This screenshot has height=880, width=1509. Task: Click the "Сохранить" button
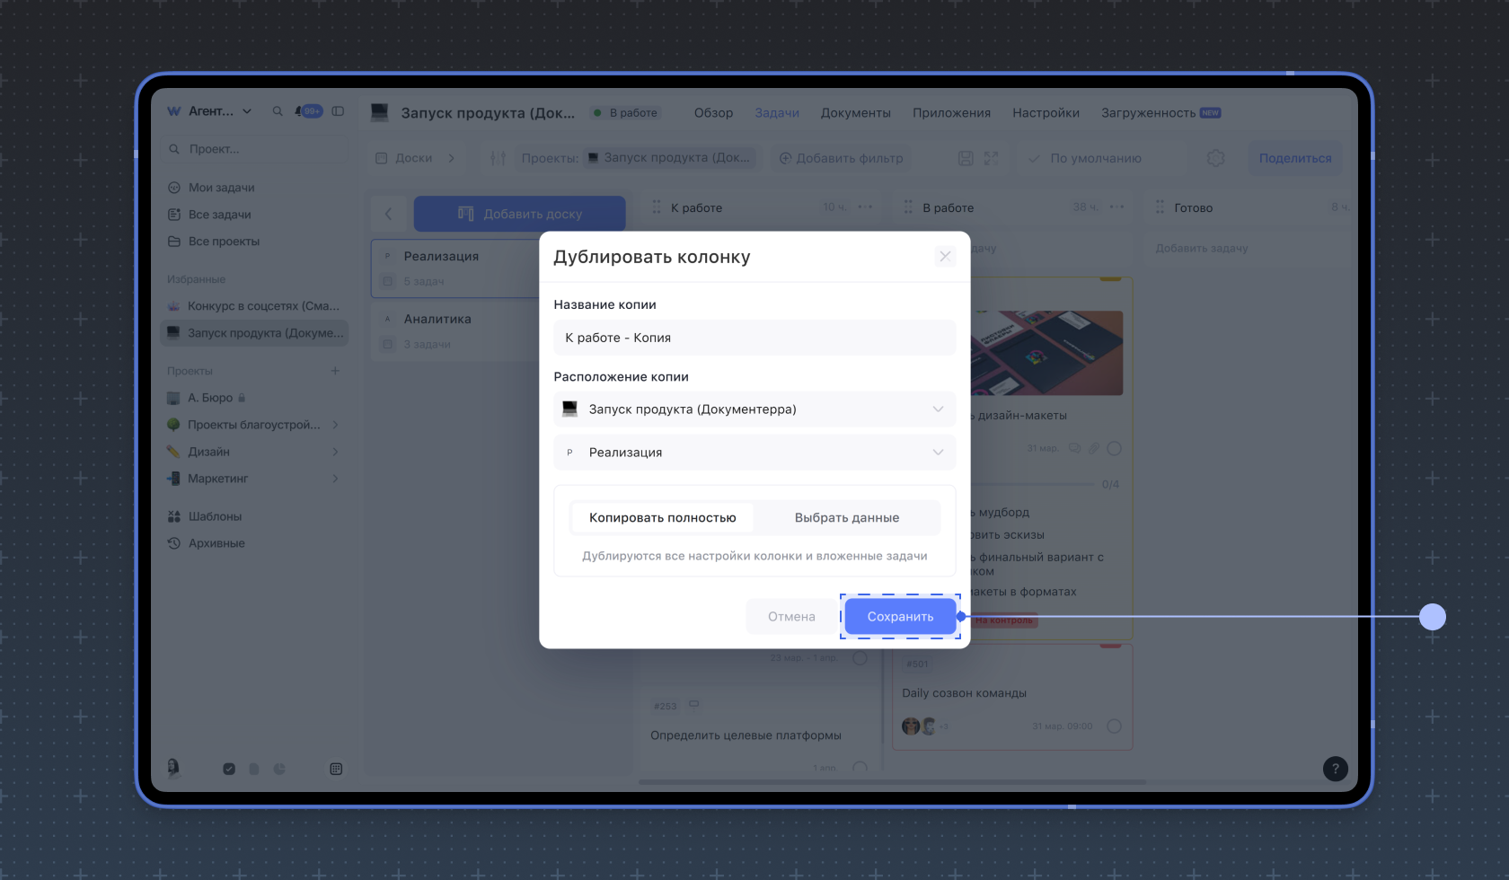(x=900, y=617)
